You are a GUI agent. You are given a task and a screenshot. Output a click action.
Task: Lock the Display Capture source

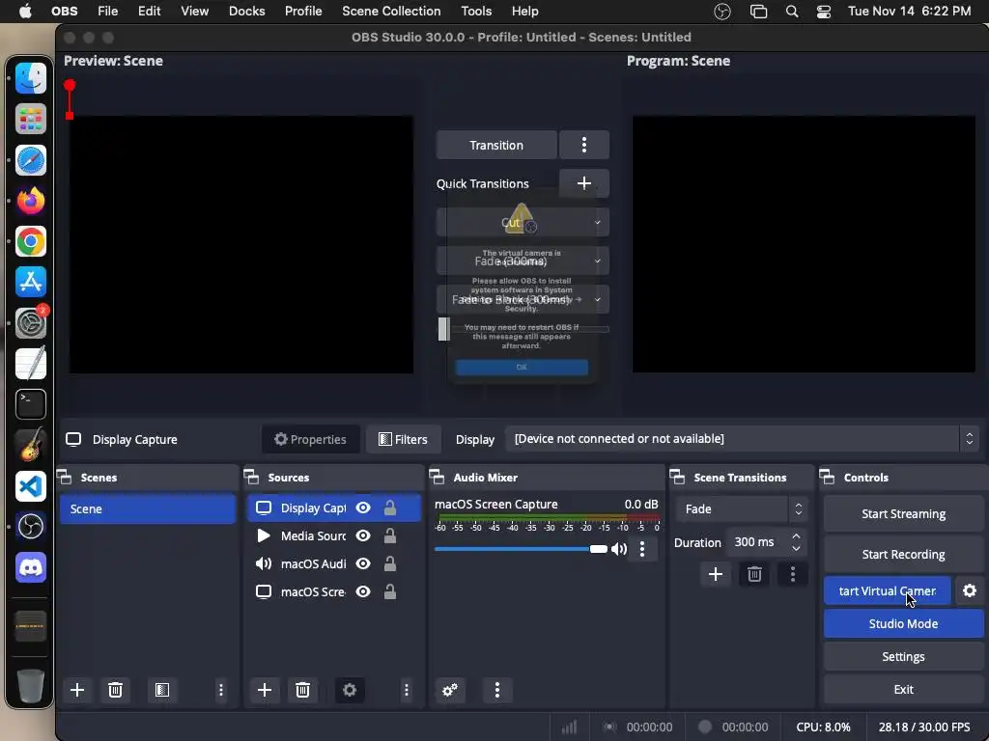click(x=390, y=508)
